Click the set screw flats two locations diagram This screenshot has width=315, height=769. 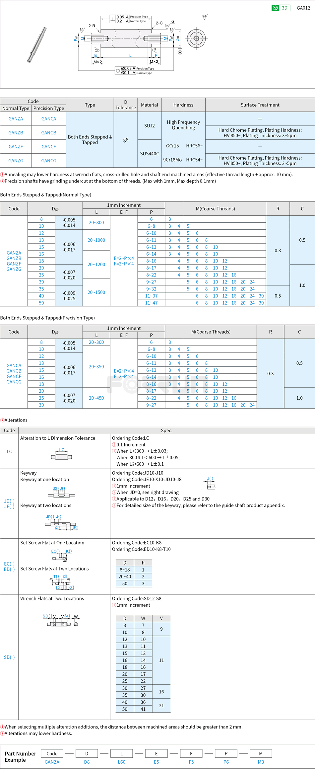(x=62, y=582)
